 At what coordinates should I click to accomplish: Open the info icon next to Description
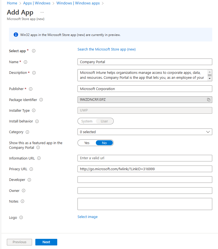pos(34,73)
